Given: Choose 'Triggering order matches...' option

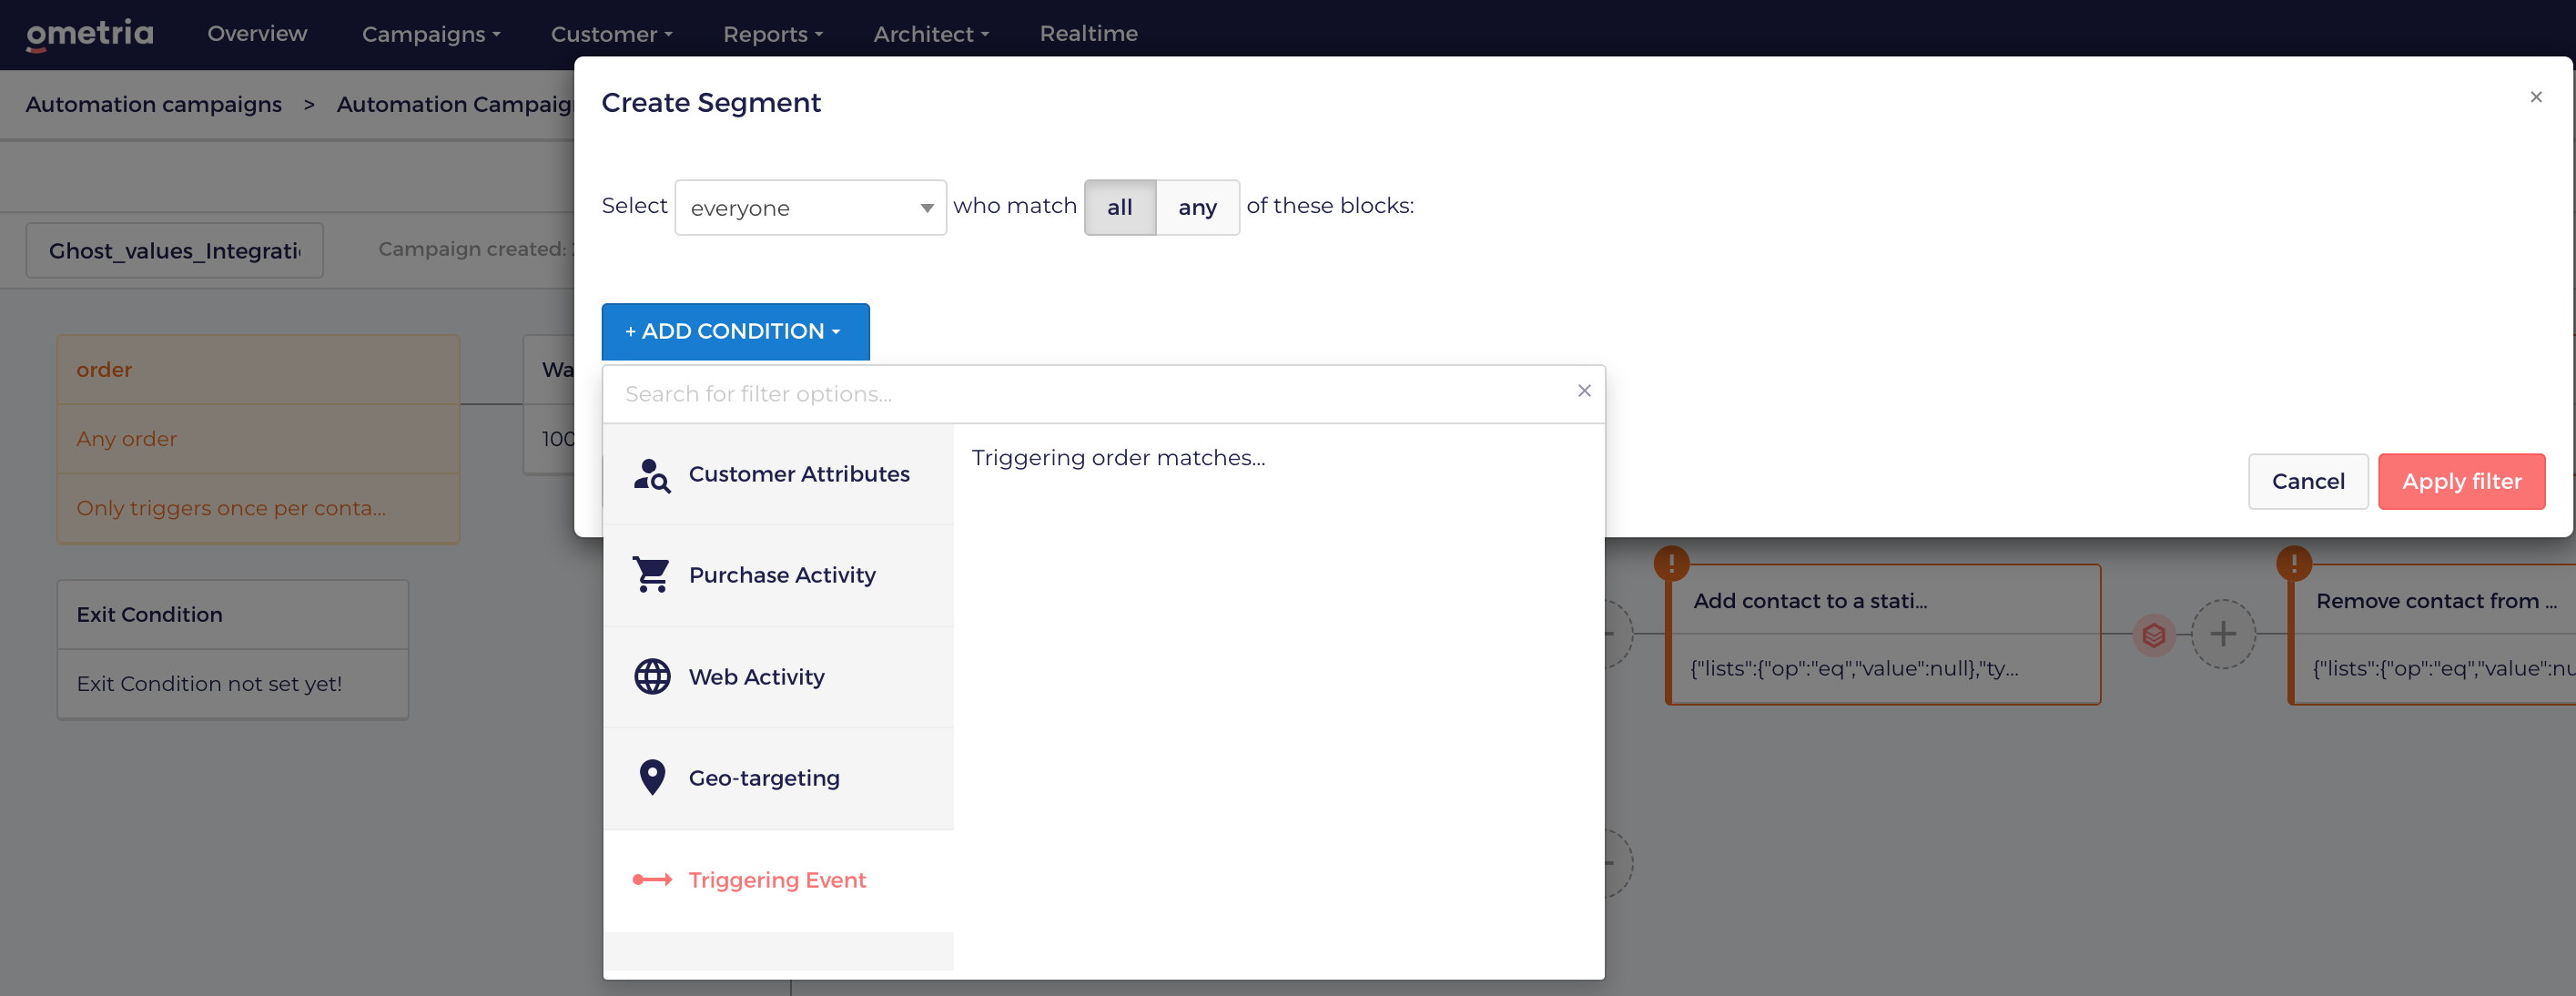Looking at the screenshot, I should coord(1118,458).
